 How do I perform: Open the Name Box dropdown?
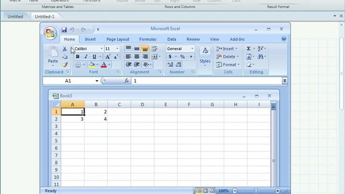[97, 81]
